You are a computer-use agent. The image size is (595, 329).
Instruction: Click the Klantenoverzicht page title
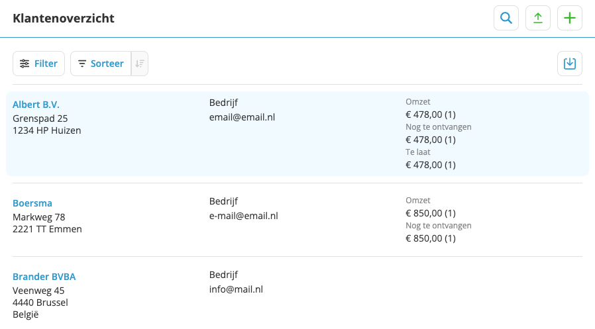[x=64, y=18]
